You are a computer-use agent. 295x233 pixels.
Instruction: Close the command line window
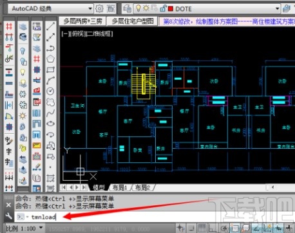8,205
